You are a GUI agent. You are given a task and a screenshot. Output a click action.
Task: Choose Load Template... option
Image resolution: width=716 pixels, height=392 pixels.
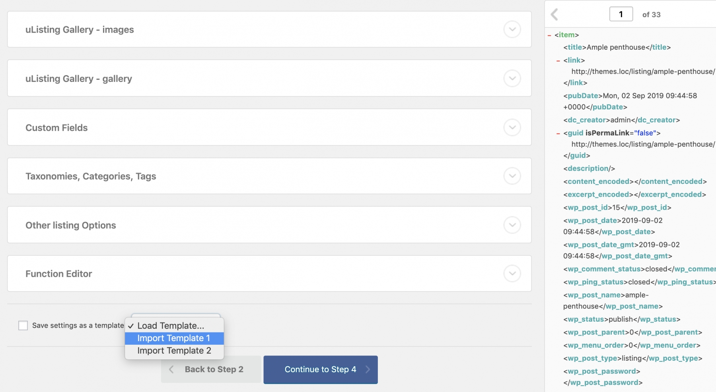(171, 326)
